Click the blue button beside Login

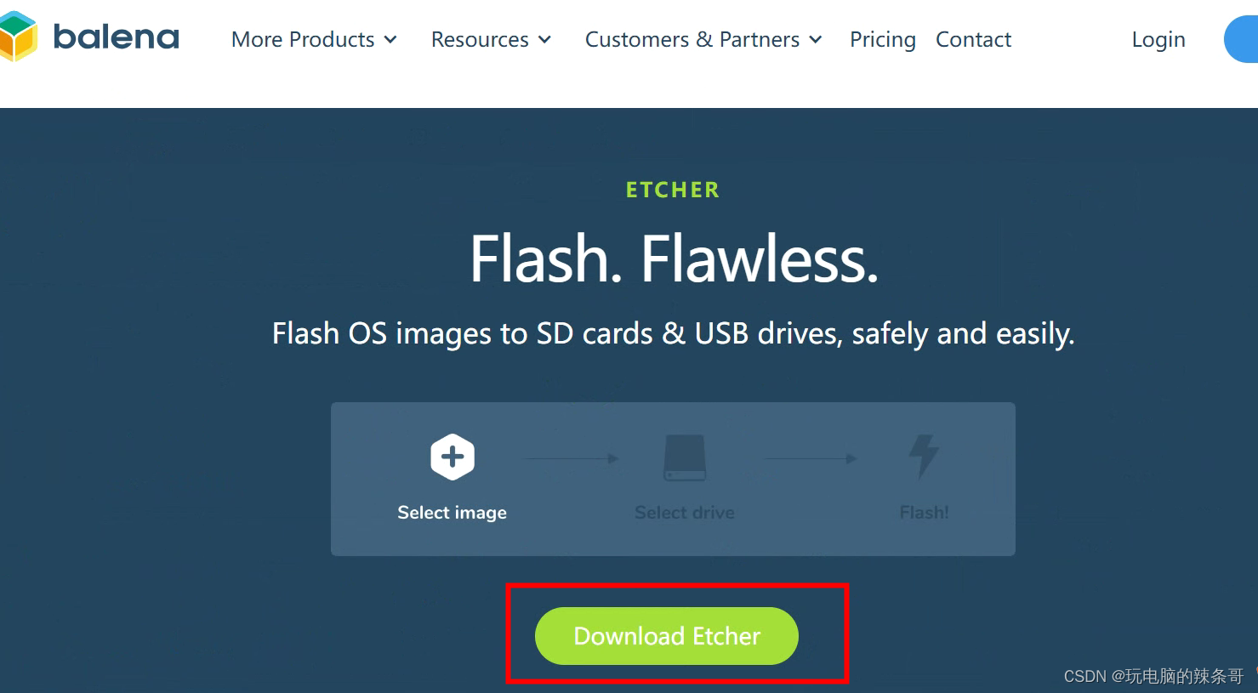tap(1241, 40)
